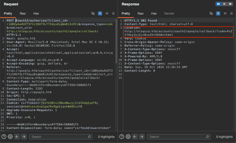Go to next match in Response search
Viewport: 236px width, 143px height.
142,137
